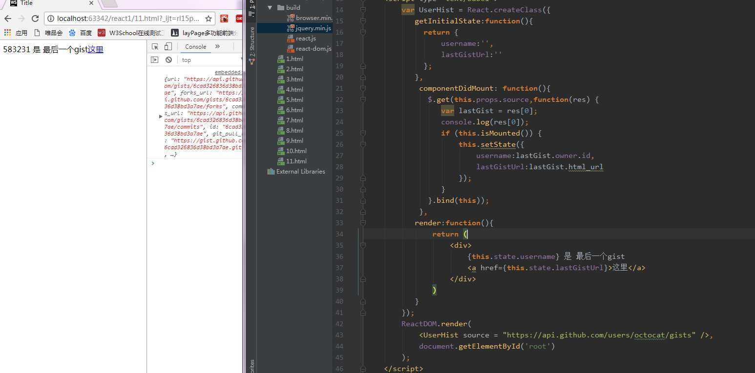
Task: Open 6.html in the project tree
Action: tap(290, 110)
